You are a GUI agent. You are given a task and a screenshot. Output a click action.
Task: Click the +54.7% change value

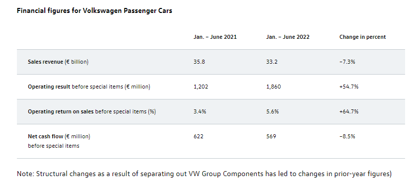[349, 87]
